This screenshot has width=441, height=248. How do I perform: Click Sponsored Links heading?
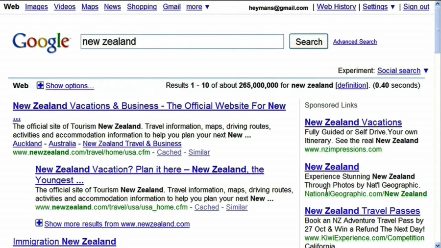(331, 105)
